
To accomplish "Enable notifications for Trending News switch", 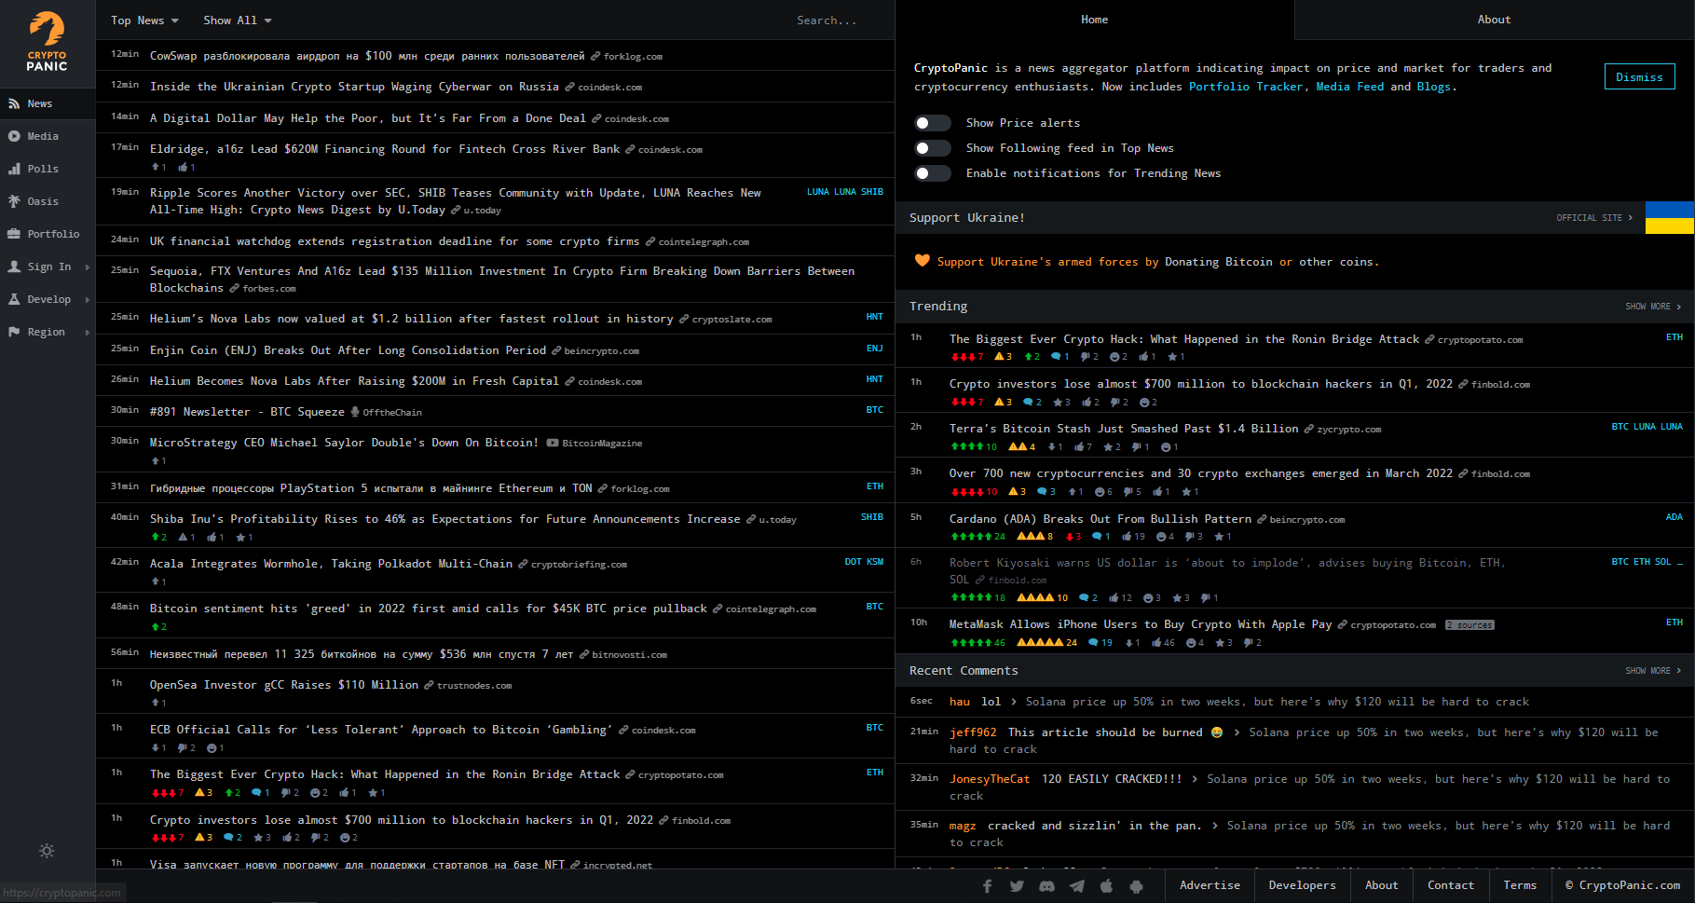I will pos(933,173).
